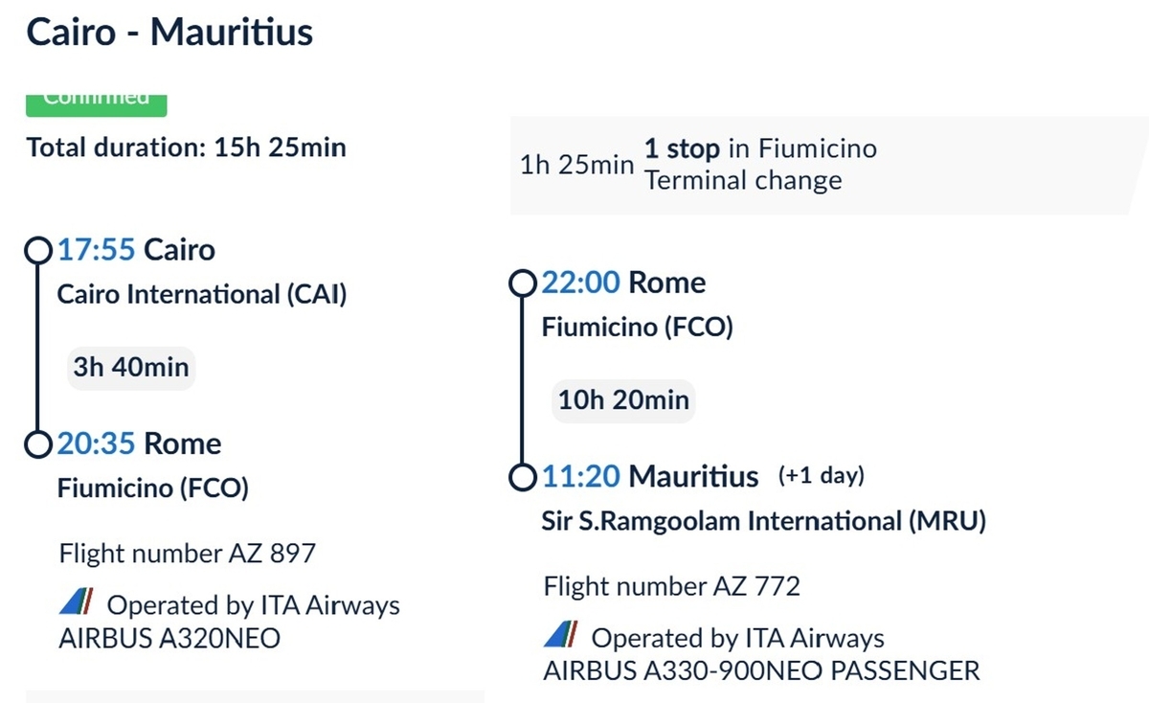
Task: Click the 11:20 Mauritius arrival time
Action: 581,475
